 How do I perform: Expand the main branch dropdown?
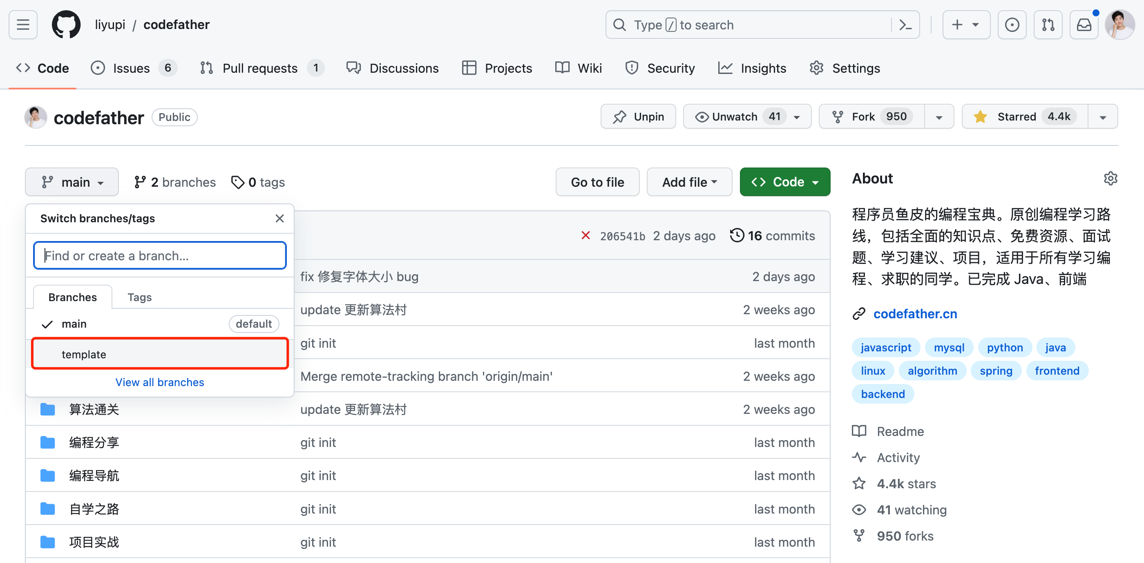(x=72, y=182)
